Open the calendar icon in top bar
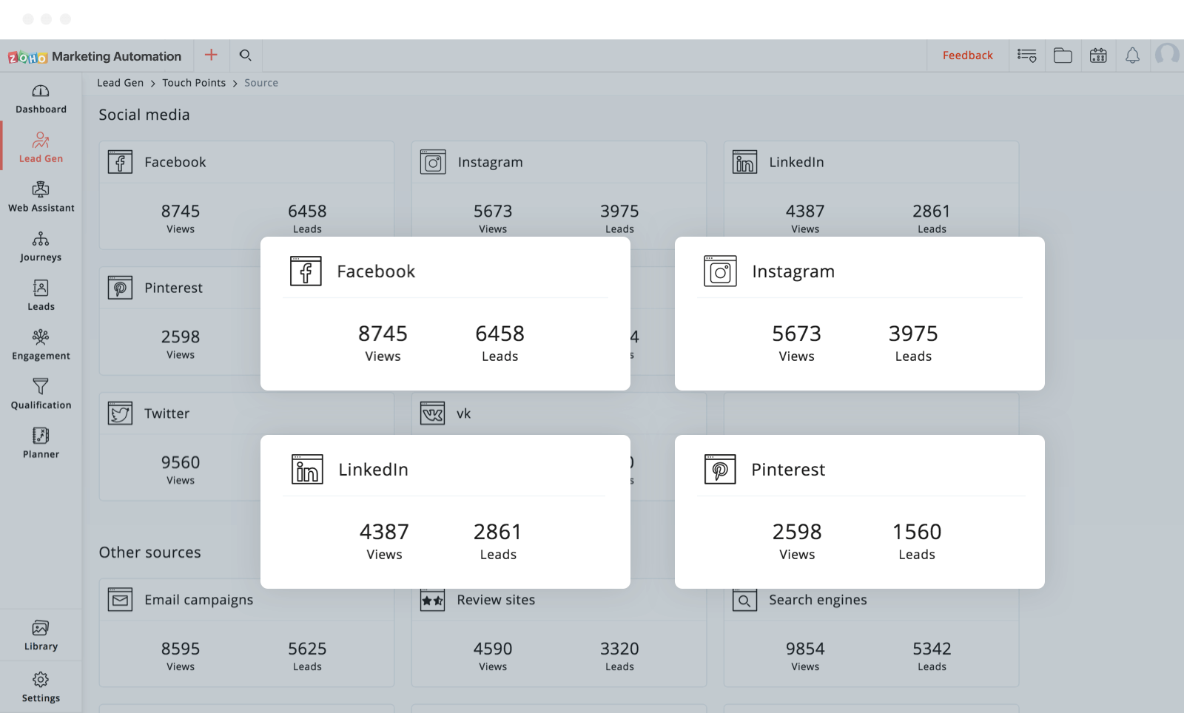Viewport: 1184px width, 713px height. point(1098,55)
